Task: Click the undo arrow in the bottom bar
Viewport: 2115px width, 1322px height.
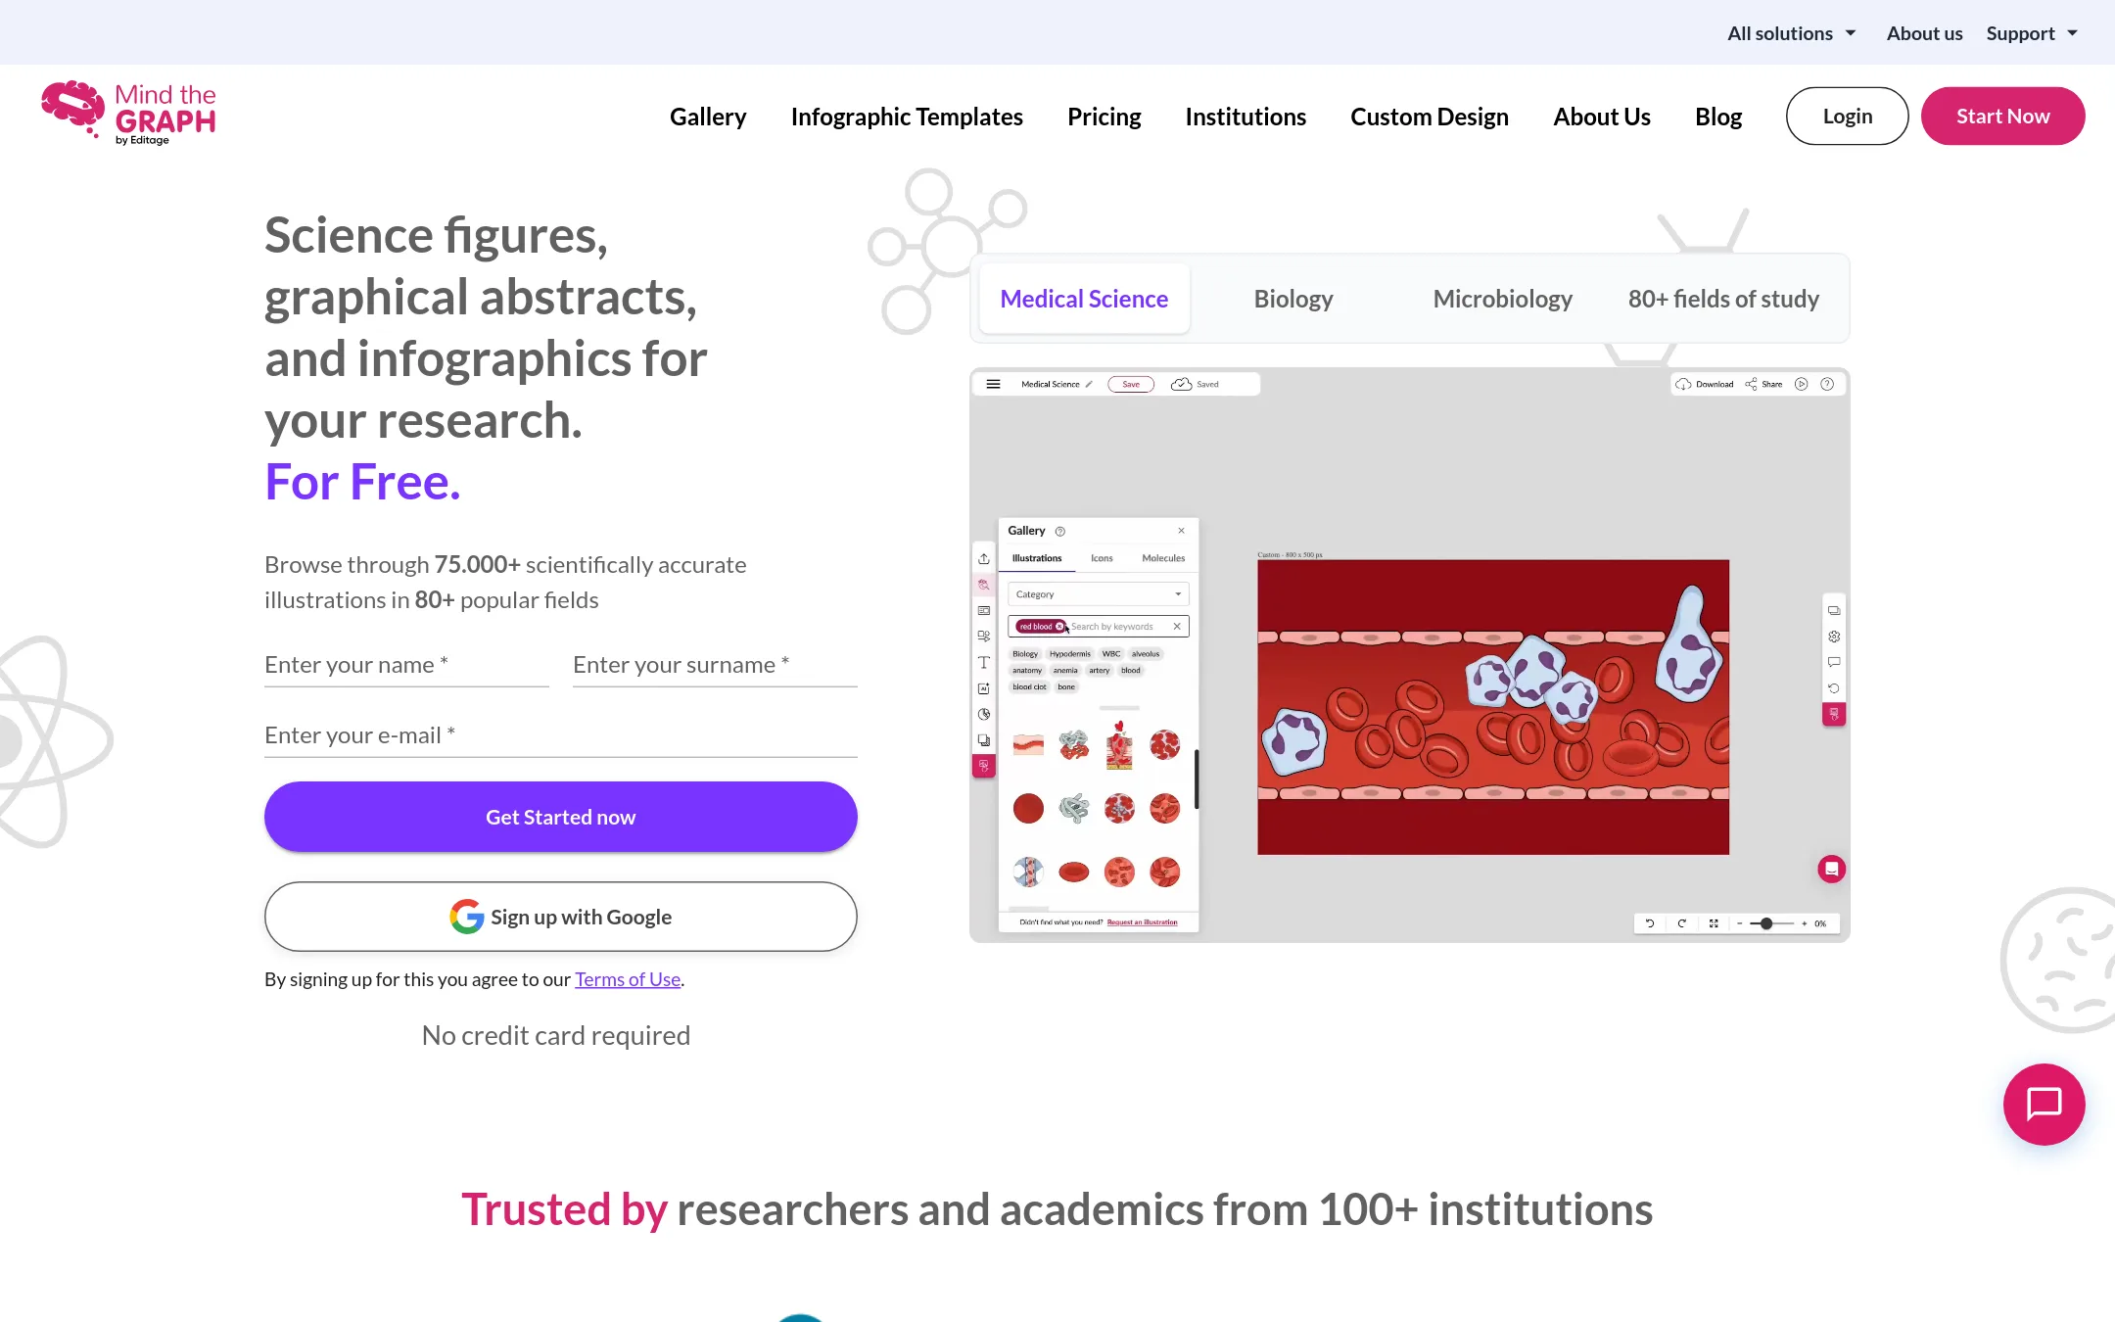Action: pos(1650,923)
